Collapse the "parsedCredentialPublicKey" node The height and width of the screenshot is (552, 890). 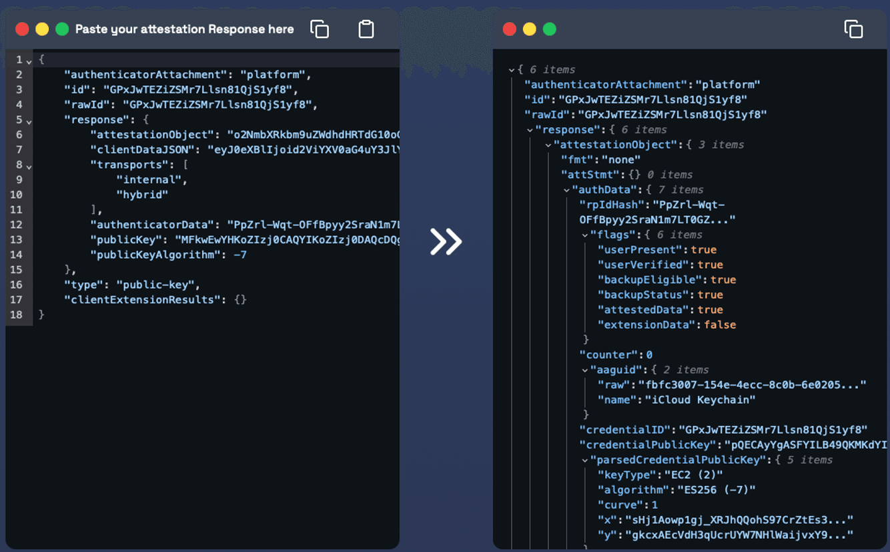(x=585, y=460)
